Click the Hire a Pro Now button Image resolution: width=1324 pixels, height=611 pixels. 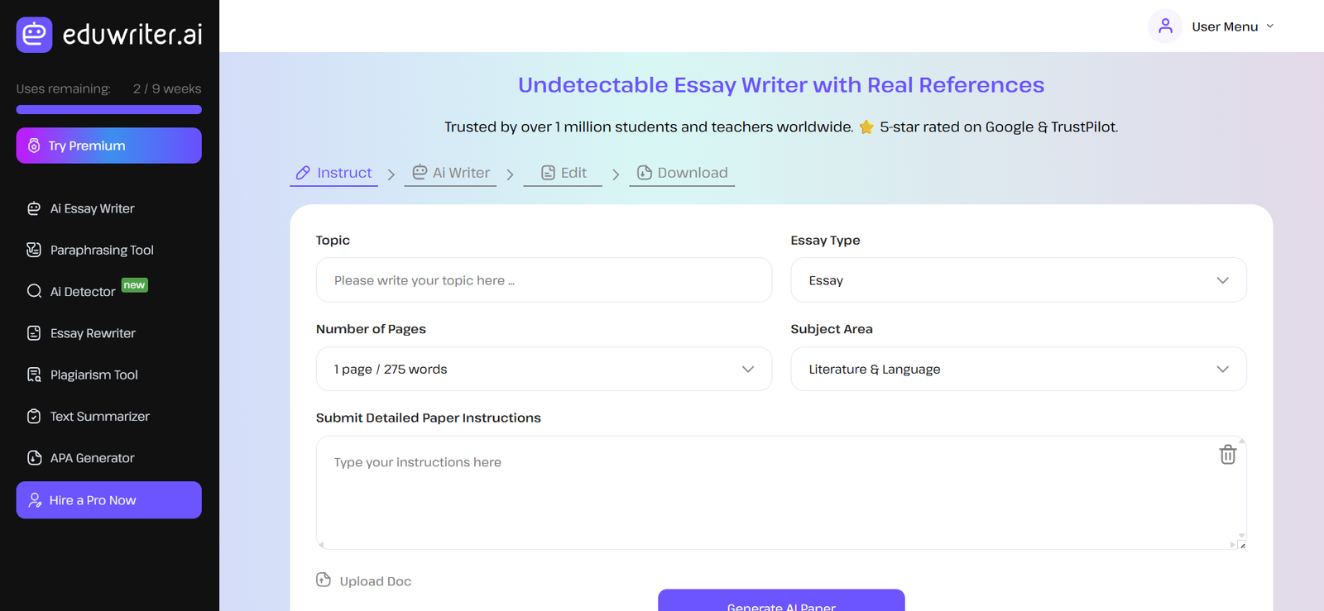point(108,500)
